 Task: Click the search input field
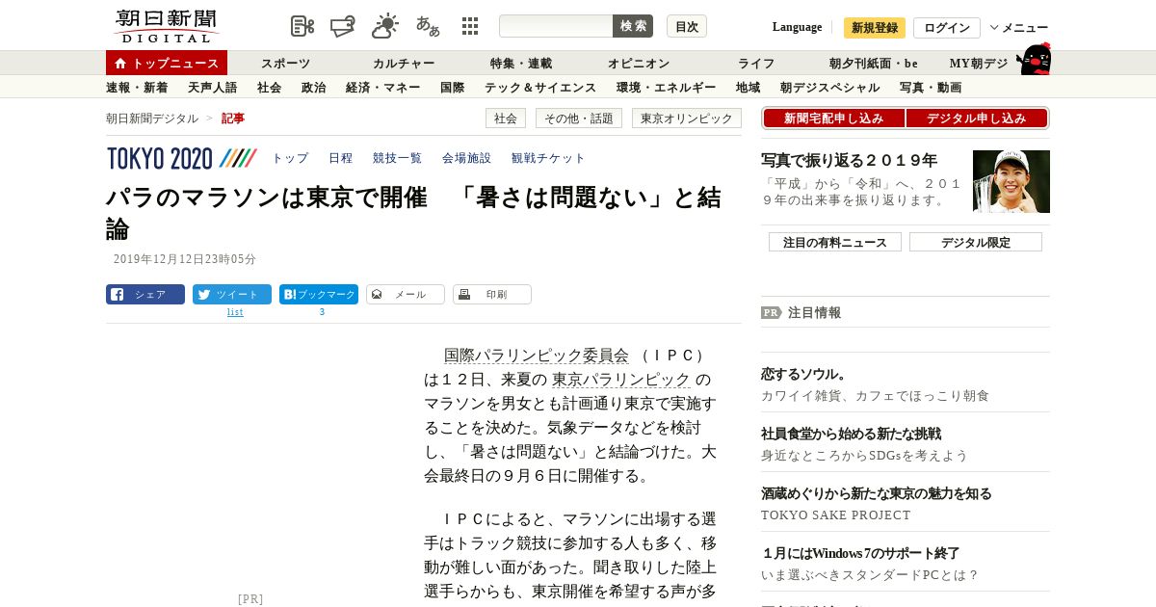pyautogui.click(x=556, y=26)
